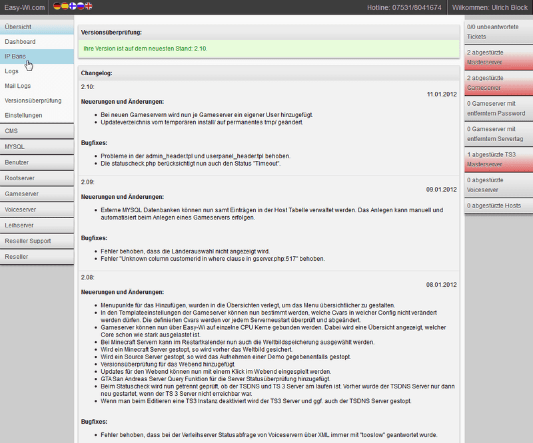Click the 2.08: version label
This screenshot has width=533, height=443.
[x=88, y=277]
